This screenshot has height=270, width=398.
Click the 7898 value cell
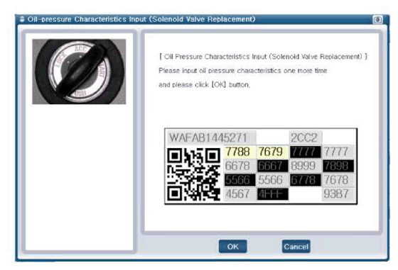click(338, 166)
